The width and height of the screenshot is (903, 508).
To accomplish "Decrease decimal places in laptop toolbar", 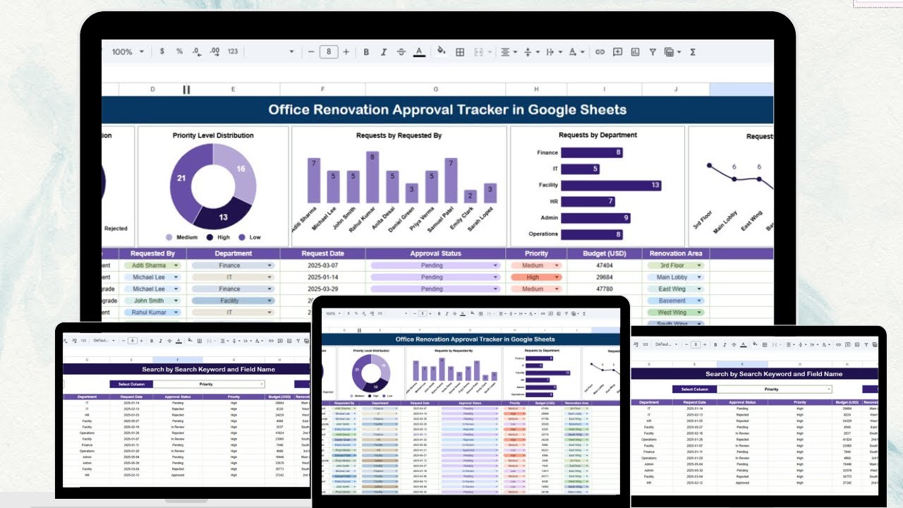I will (197, 52).
